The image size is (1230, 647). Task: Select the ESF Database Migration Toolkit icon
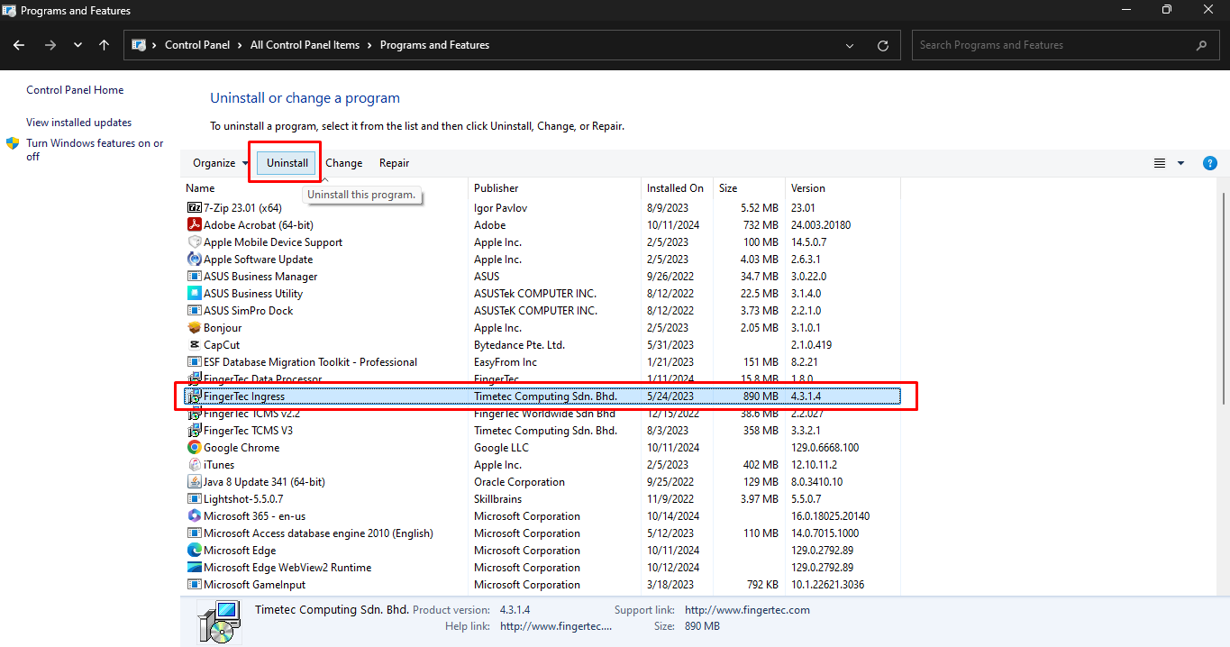(194, 362)
